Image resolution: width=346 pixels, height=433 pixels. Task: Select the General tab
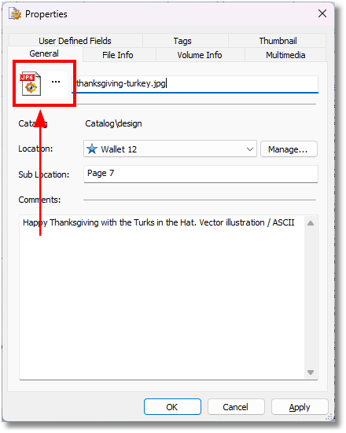[44, 53]
